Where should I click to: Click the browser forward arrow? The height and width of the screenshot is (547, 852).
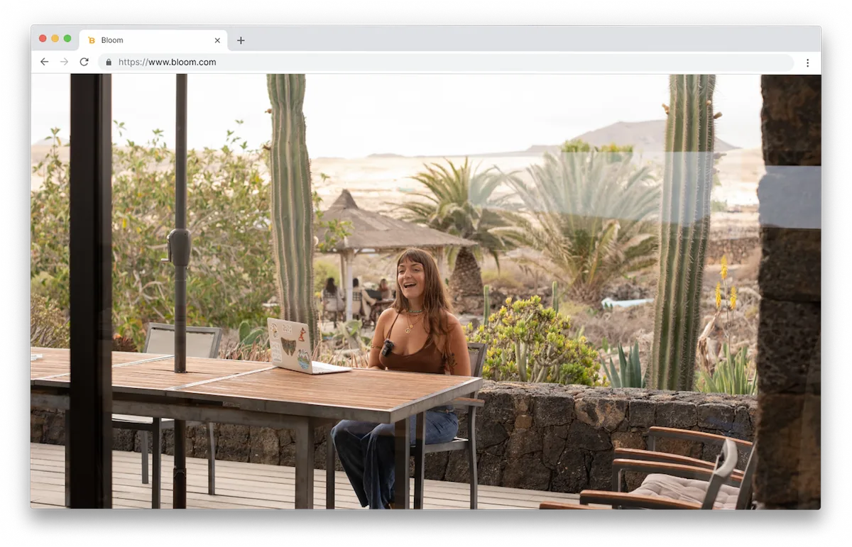click(64, 62)
